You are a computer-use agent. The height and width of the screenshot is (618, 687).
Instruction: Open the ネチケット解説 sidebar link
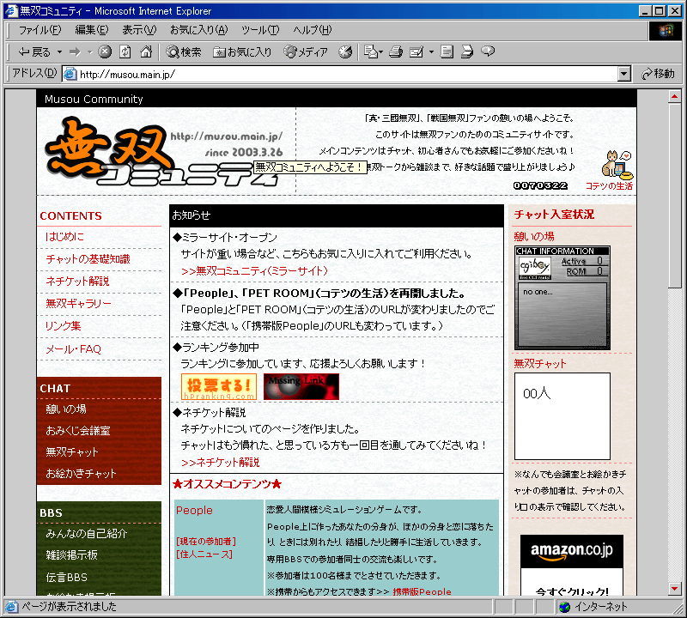coord(77,282)
